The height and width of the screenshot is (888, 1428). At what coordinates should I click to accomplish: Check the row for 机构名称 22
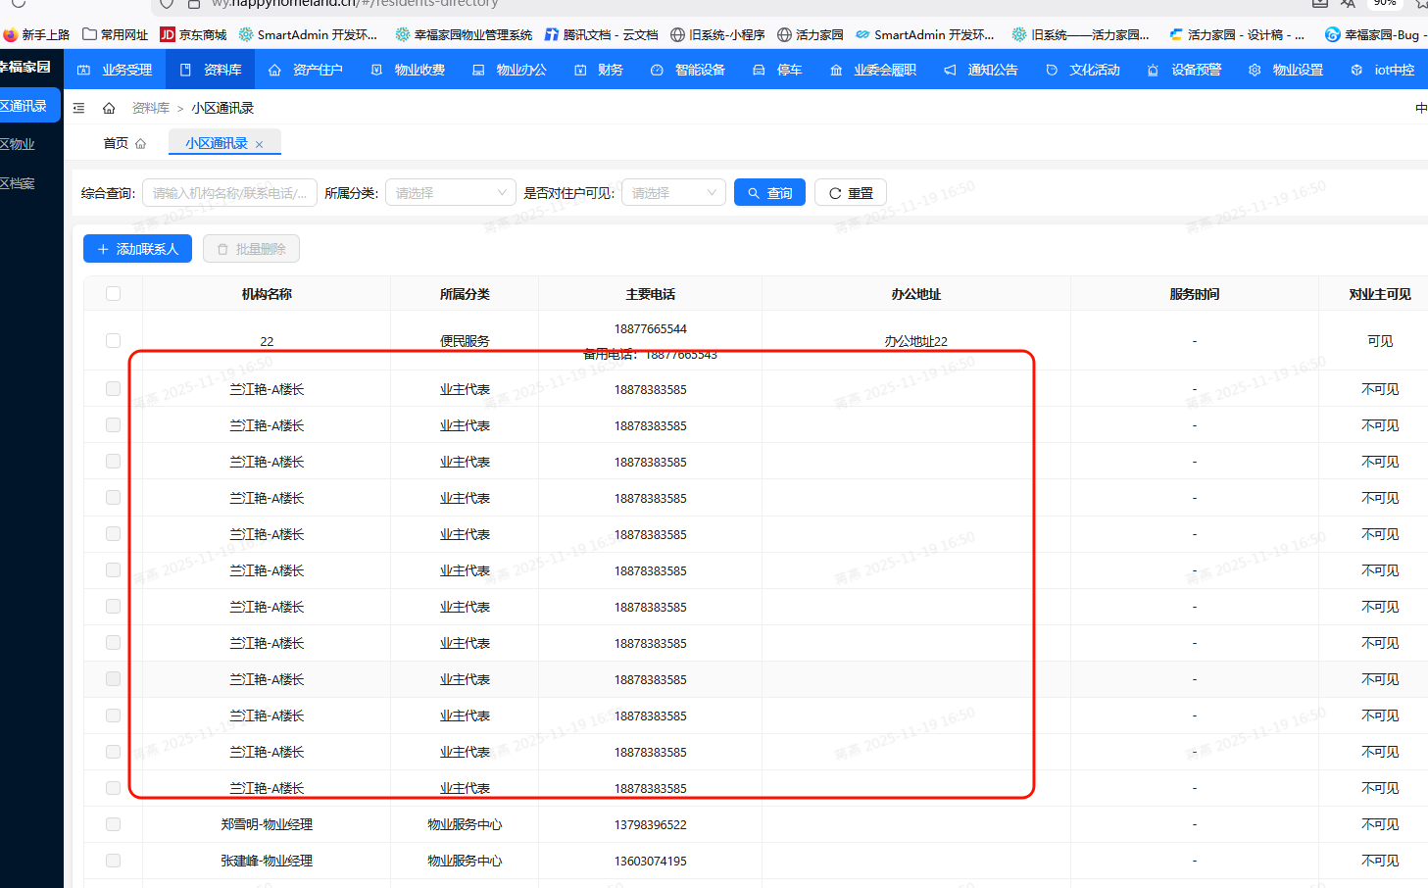click(x=113, y=340)
